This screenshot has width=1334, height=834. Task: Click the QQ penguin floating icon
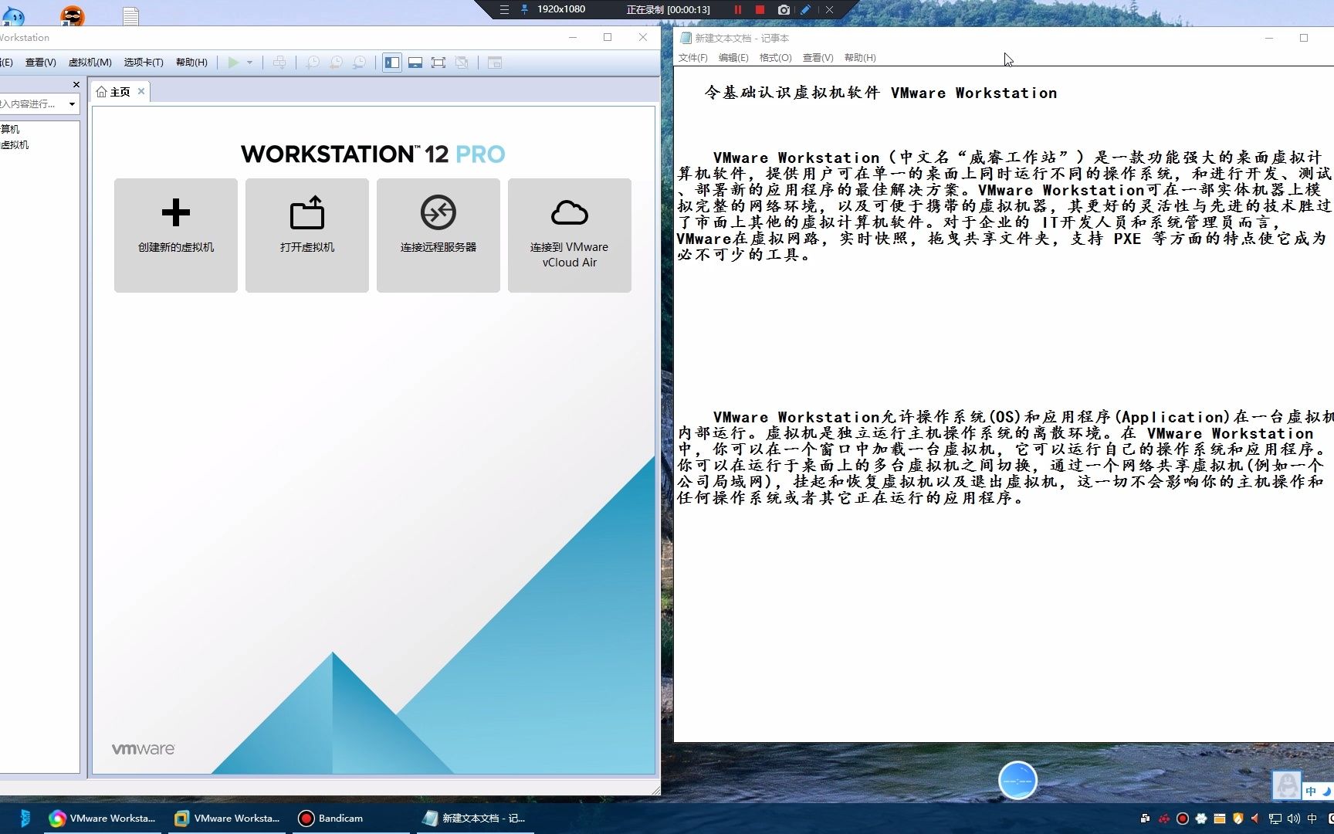[x=1287, y=785]
